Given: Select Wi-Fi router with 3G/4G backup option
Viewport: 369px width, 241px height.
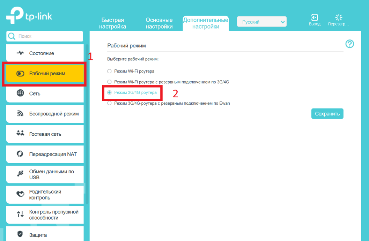Looking at the screenshot, I should pyautogui.click(x=109, y=82).
